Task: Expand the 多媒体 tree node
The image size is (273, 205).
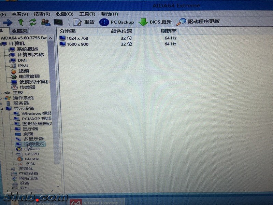Action: (7, 169)
